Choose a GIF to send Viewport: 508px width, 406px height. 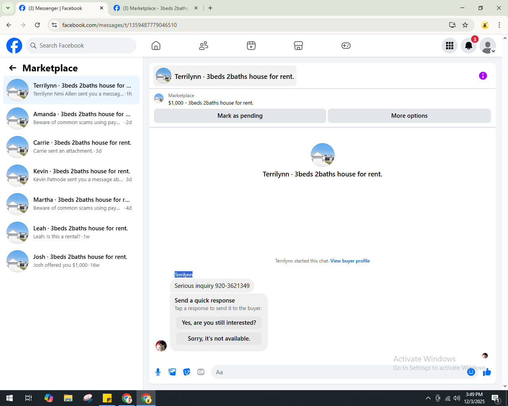pos(201,372)
